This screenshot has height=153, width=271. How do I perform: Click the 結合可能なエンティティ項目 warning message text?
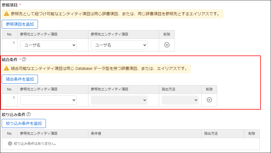tap(99, 69)
